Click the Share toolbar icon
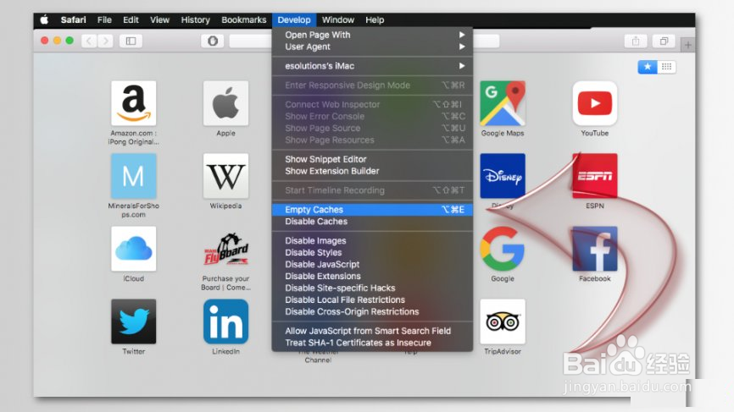This screenshot has width=734, height=412. [x=635, y=41]
